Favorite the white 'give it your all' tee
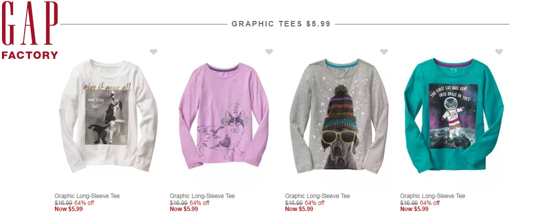Viewport: 558px width, 222px height. 153,52
